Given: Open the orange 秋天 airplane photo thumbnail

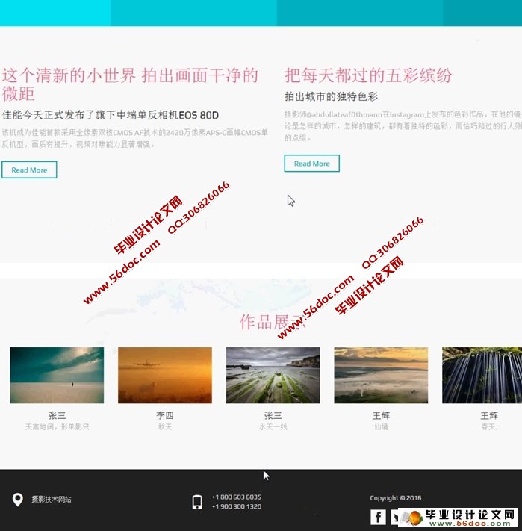Looking at the screenshot, I should 165,375.
